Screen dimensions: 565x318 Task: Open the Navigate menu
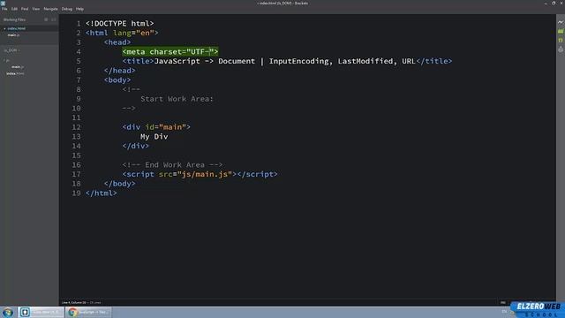pyautogui.click(x=50, y=9)
